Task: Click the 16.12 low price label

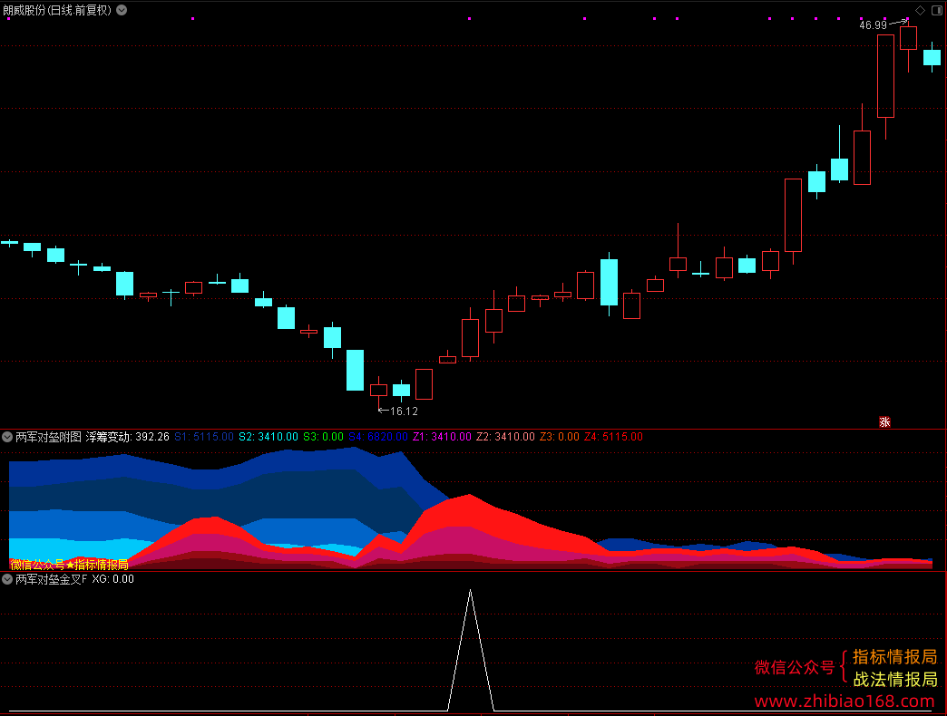Action: (x=404, y=411)
